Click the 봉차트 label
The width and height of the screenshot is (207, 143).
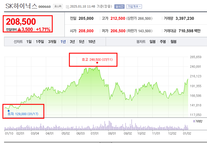141,42
